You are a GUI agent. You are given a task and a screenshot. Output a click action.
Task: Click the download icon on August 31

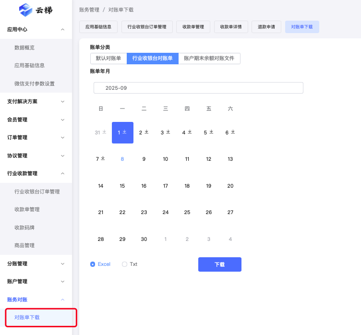click(x=104, y=132)
